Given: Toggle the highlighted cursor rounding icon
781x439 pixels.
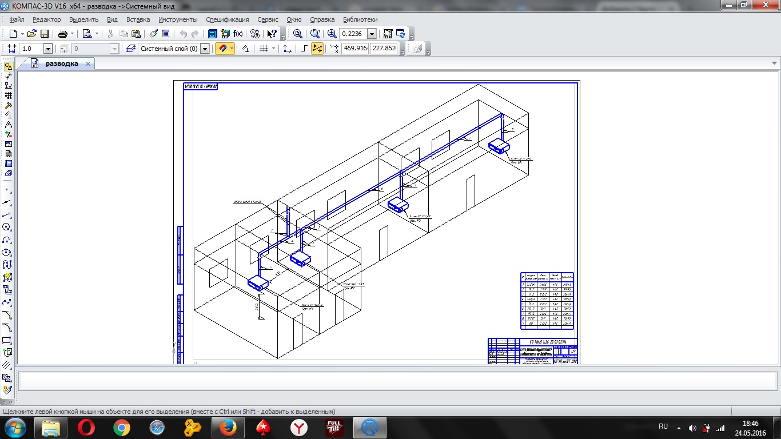Looking at the screenshot, I should click(x=317, y=49).
